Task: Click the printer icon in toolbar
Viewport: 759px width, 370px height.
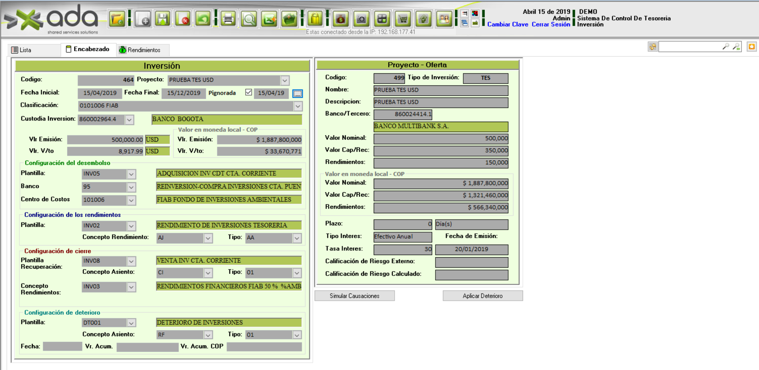Action: coord(228,19)
